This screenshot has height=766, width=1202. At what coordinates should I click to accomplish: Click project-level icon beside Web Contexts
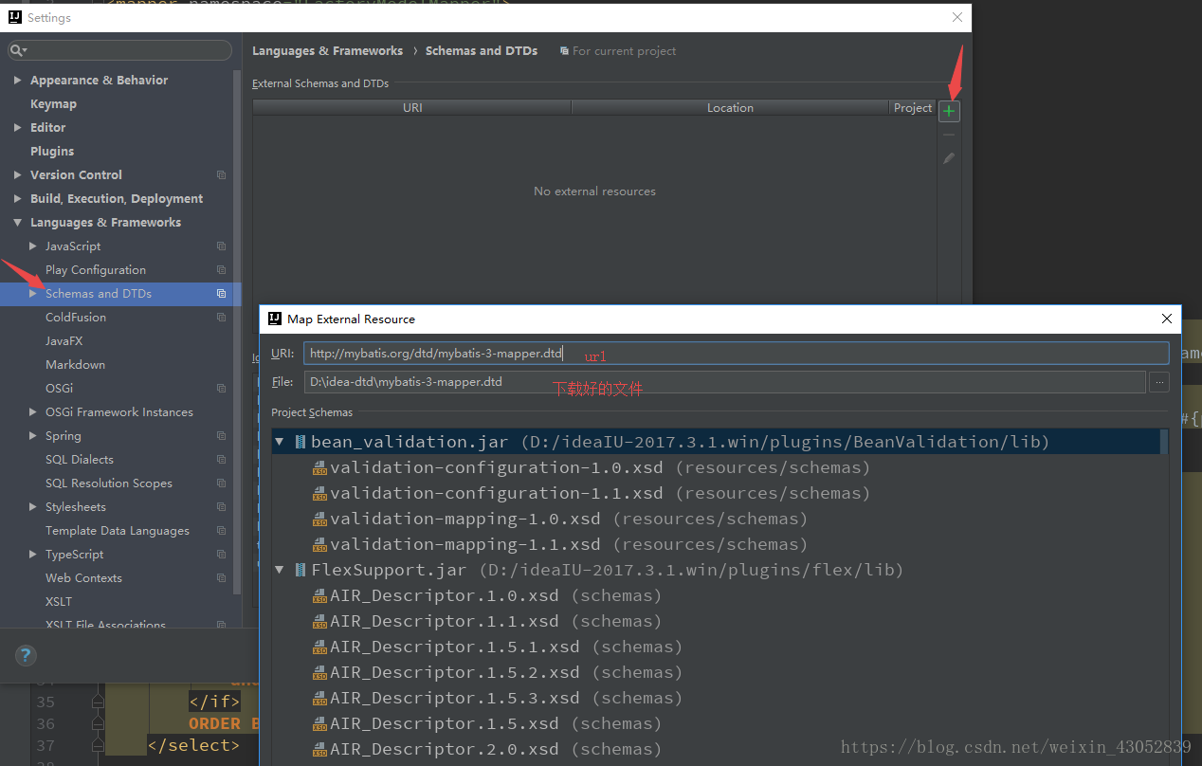coord(221,578)
